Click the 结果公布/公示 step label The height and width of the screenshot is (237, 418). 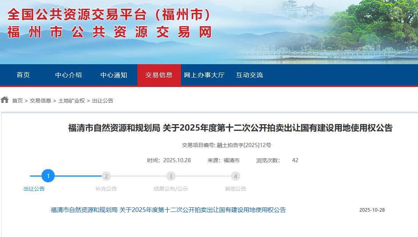click(171, 189)
